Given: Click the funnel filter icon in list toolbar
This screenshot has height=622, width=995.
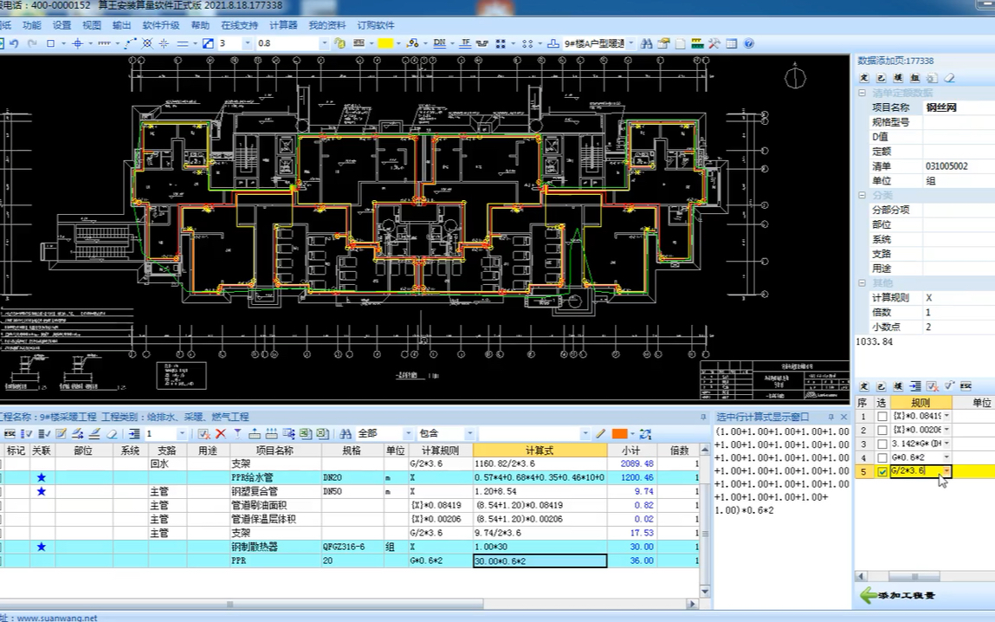Looking at the screenshot, I should [x=237, y=433].
